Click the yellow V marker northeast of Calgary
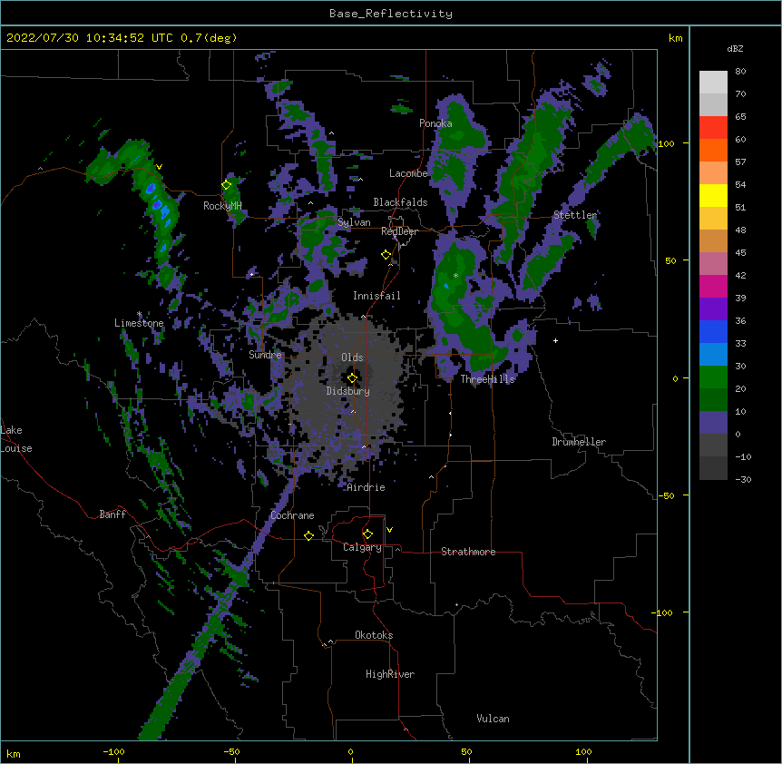 tap(389, 530)
